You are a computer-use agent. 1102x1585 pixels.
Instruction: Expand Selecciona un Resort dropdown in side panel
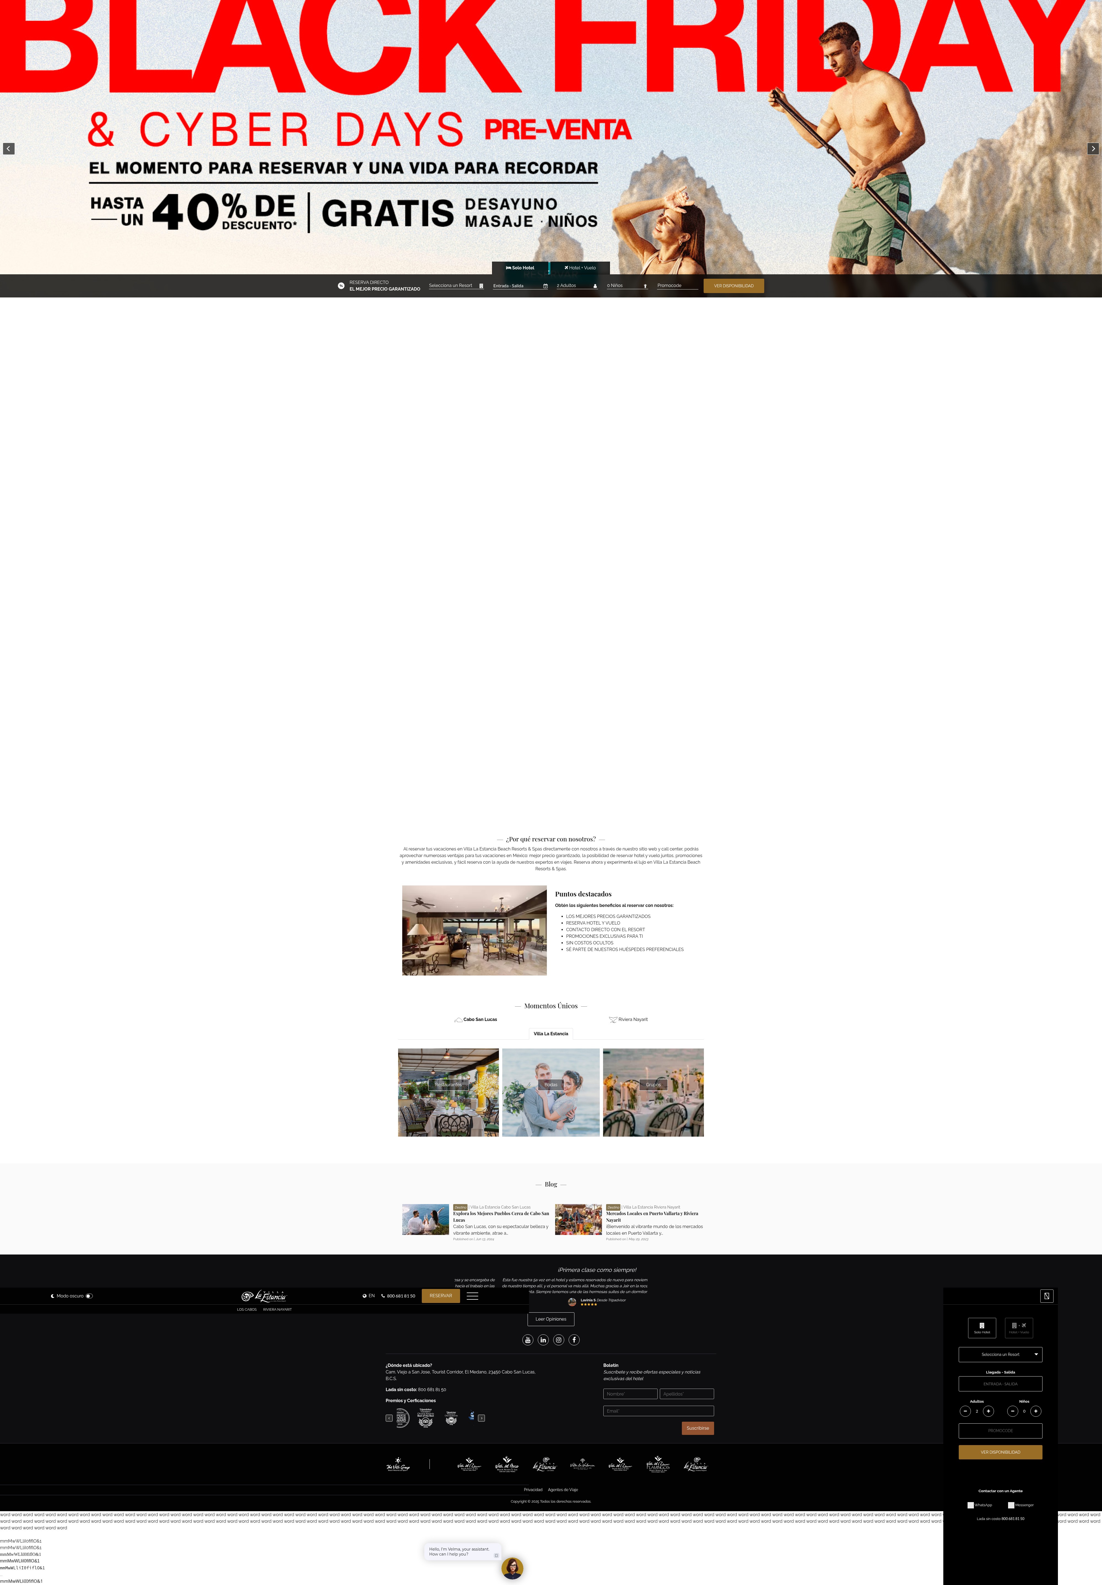[x=1001, y=1354]
